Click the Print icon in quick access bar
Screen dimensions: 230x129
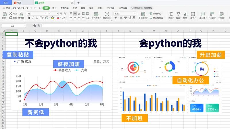(x=23, y=8)
